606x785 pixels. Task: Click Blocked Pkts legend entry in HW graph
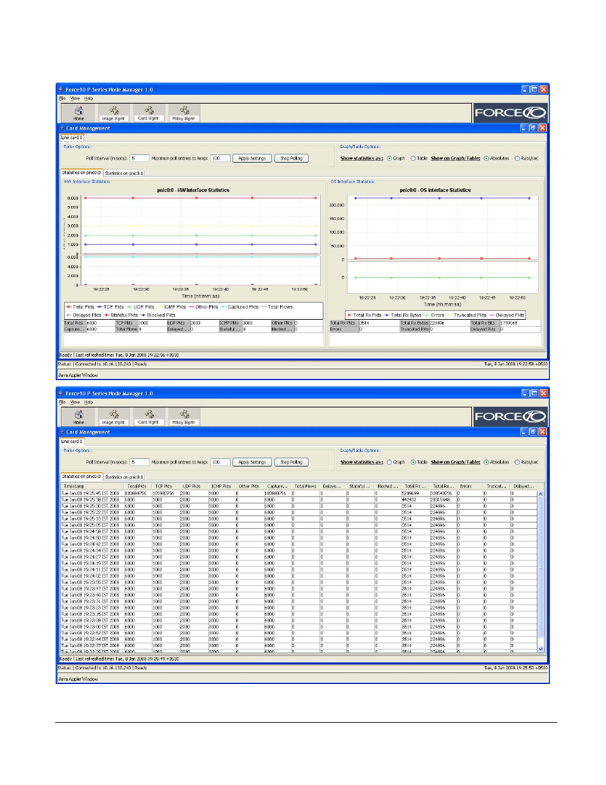click(158, 315)
